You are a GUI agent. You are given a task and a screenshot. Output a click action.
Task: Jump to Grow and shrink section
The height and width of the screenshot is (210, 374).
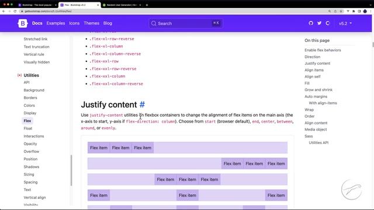point(318,90)
